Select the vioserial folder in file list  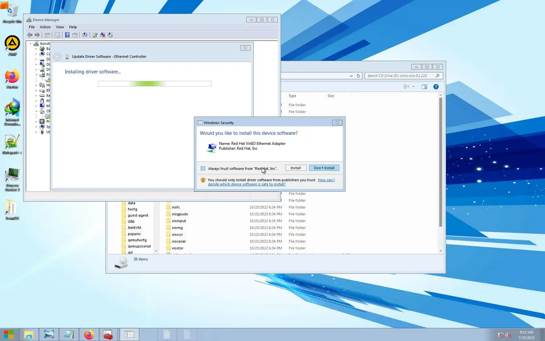point(179,242)
